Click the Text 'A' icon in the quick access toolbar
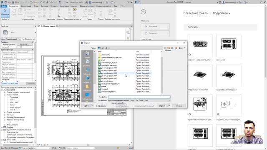 point(47,2)
